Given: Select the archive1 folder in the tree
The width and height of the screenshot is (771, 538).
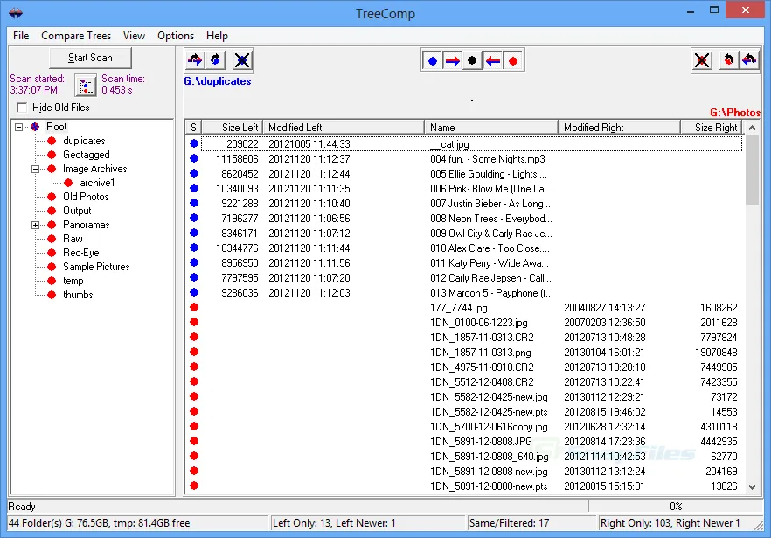Looking at the screenshot, I should tap(97, 183).
